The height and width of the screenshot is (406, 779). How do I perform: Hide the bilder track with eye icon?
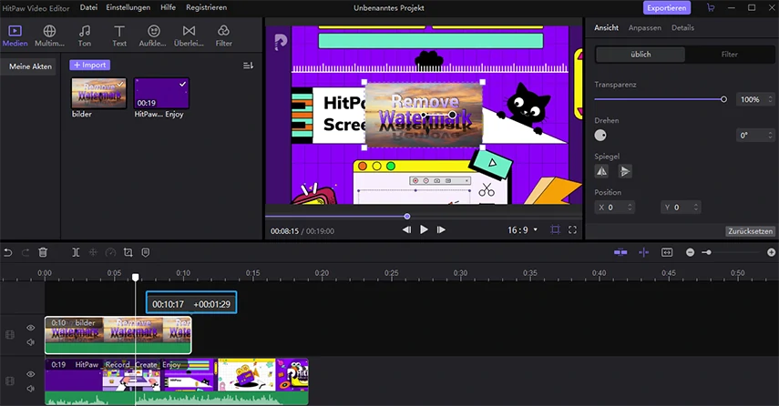(31, 328)
